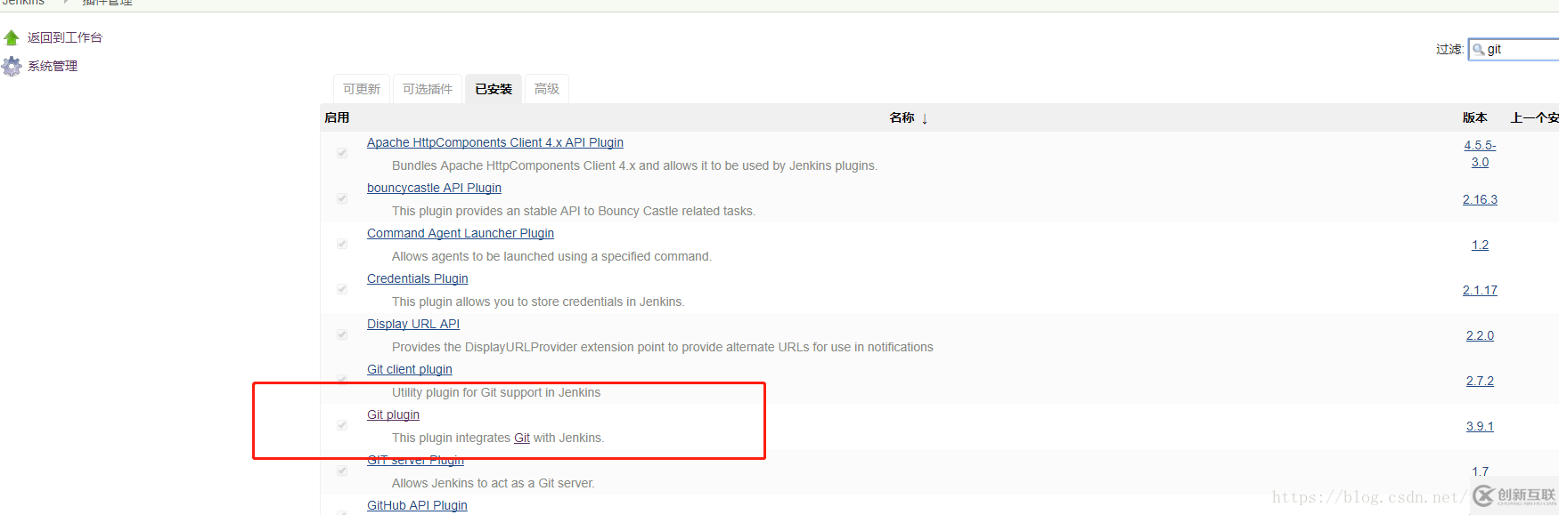
Task: Click the system management gear icon
Action: click(x=12, y=66)
